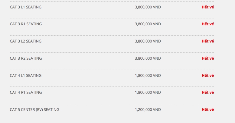Click the CAT 5 CENTER (RV) SEATING label
This screenshot has width=235, height=123.
point(34,110)
